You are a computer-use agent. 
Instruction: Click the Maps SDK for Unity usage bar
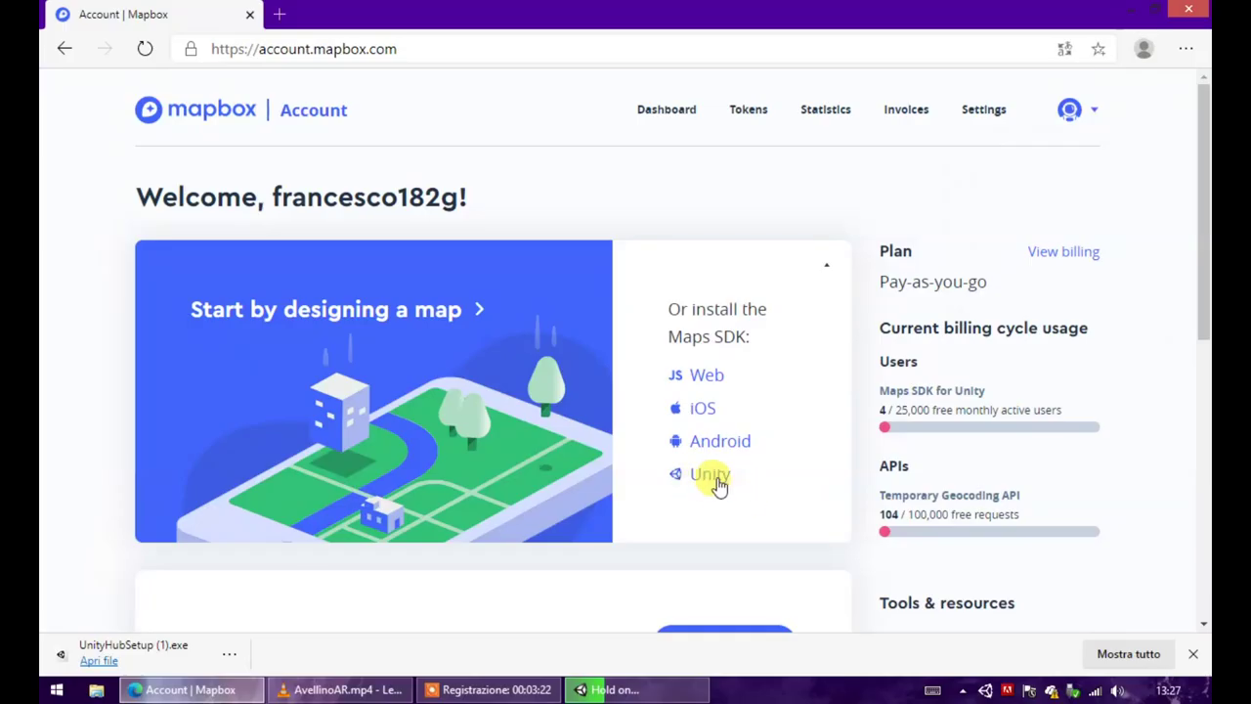989,427
